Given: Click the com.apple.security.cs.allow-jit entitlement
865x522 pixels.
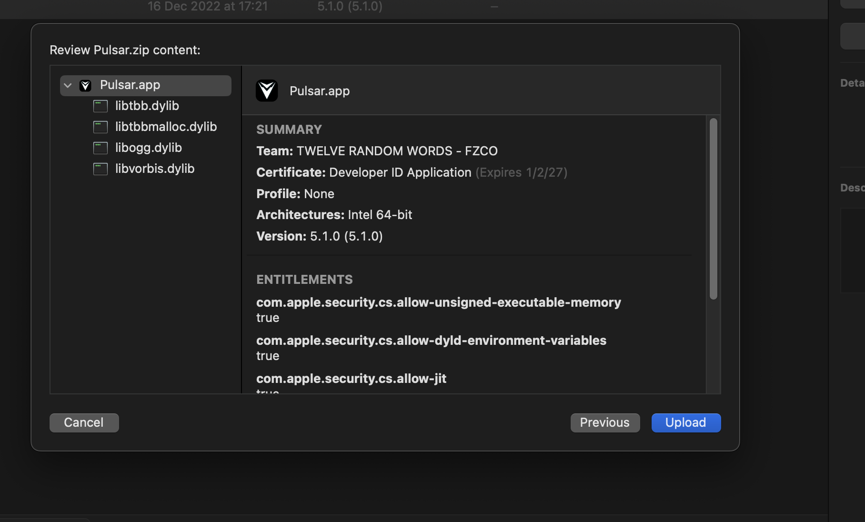Looking at the screenshot, I should [351, 379].
